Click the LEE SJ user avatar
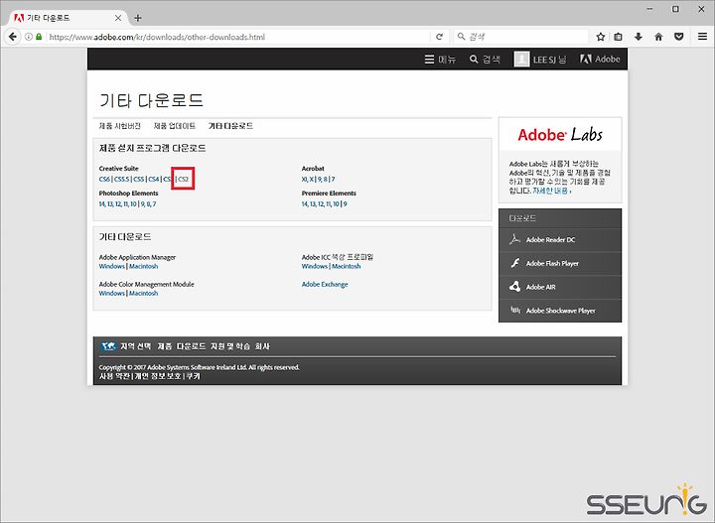Viewport: 715px width, 523px height. [x=521, y=60]
